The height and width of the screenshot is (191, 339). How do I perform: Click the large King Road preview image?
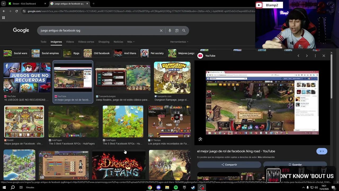point(262,103)
